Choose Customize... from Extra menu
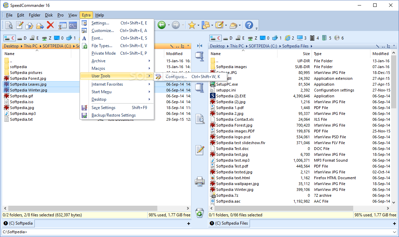This screenshot has height=237, width=399. click(117, 31)
